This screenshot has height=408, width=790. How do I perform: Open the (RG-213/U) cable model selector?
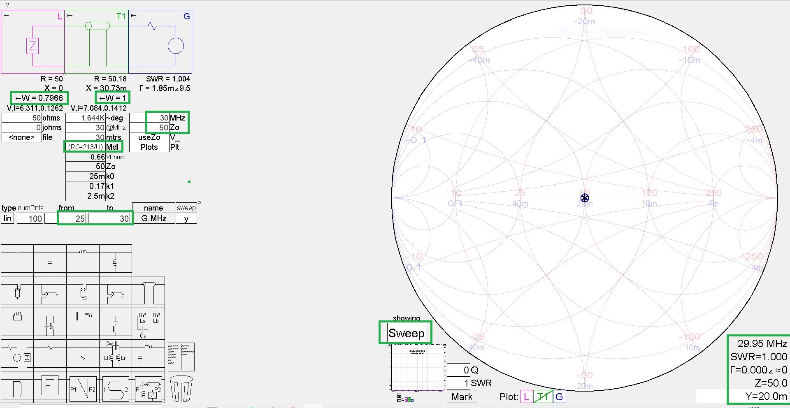85,147
